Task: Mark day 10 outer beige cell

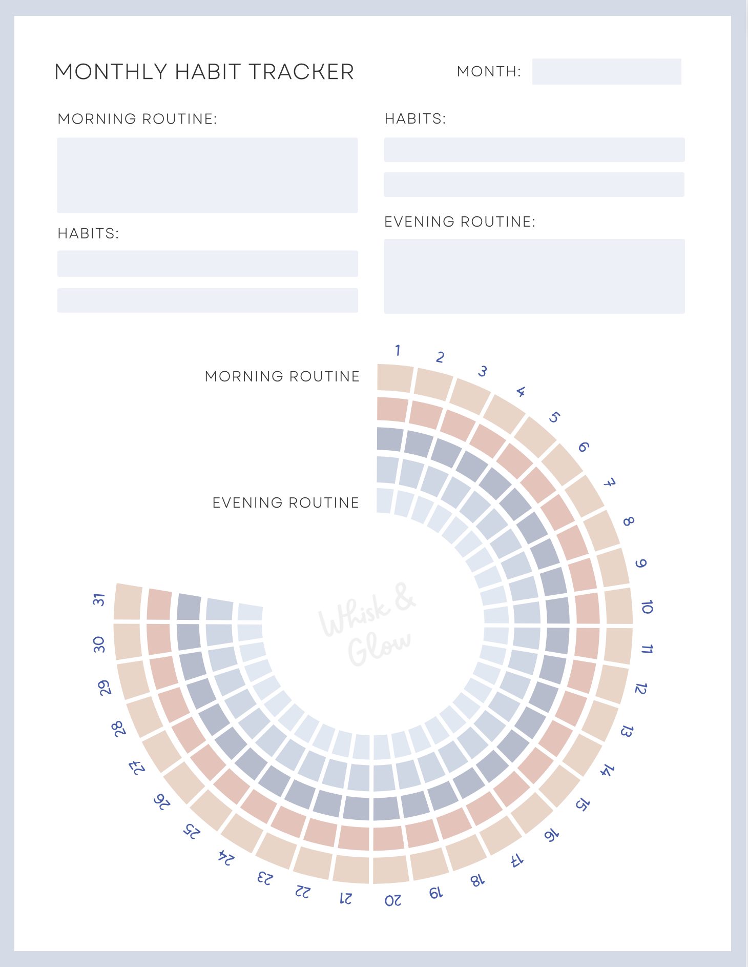Action: pos(618,606)
